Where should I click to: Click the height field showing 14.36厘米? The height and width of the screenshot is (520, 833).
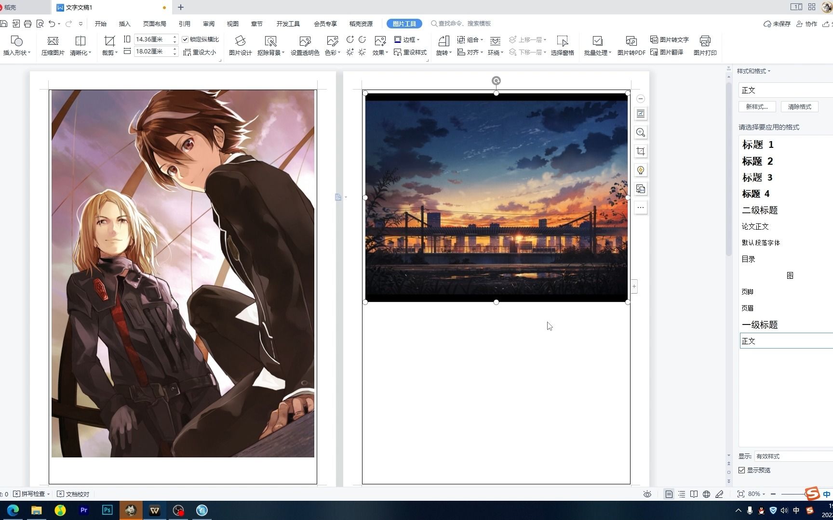153,39
